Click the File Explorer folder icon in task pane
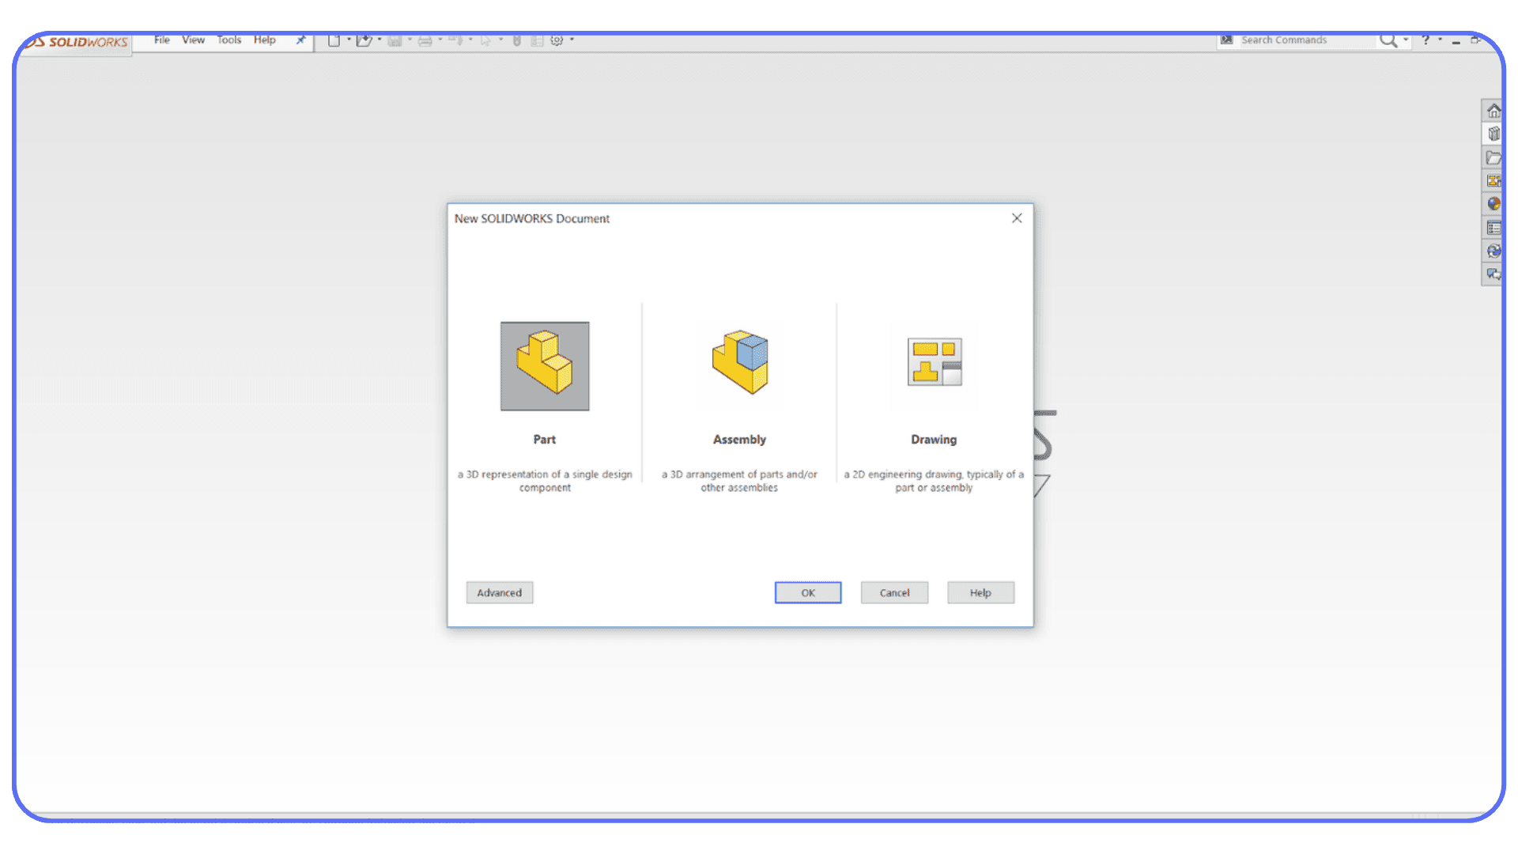This screenshot has width=1518, height=854. click(1493, 157)
